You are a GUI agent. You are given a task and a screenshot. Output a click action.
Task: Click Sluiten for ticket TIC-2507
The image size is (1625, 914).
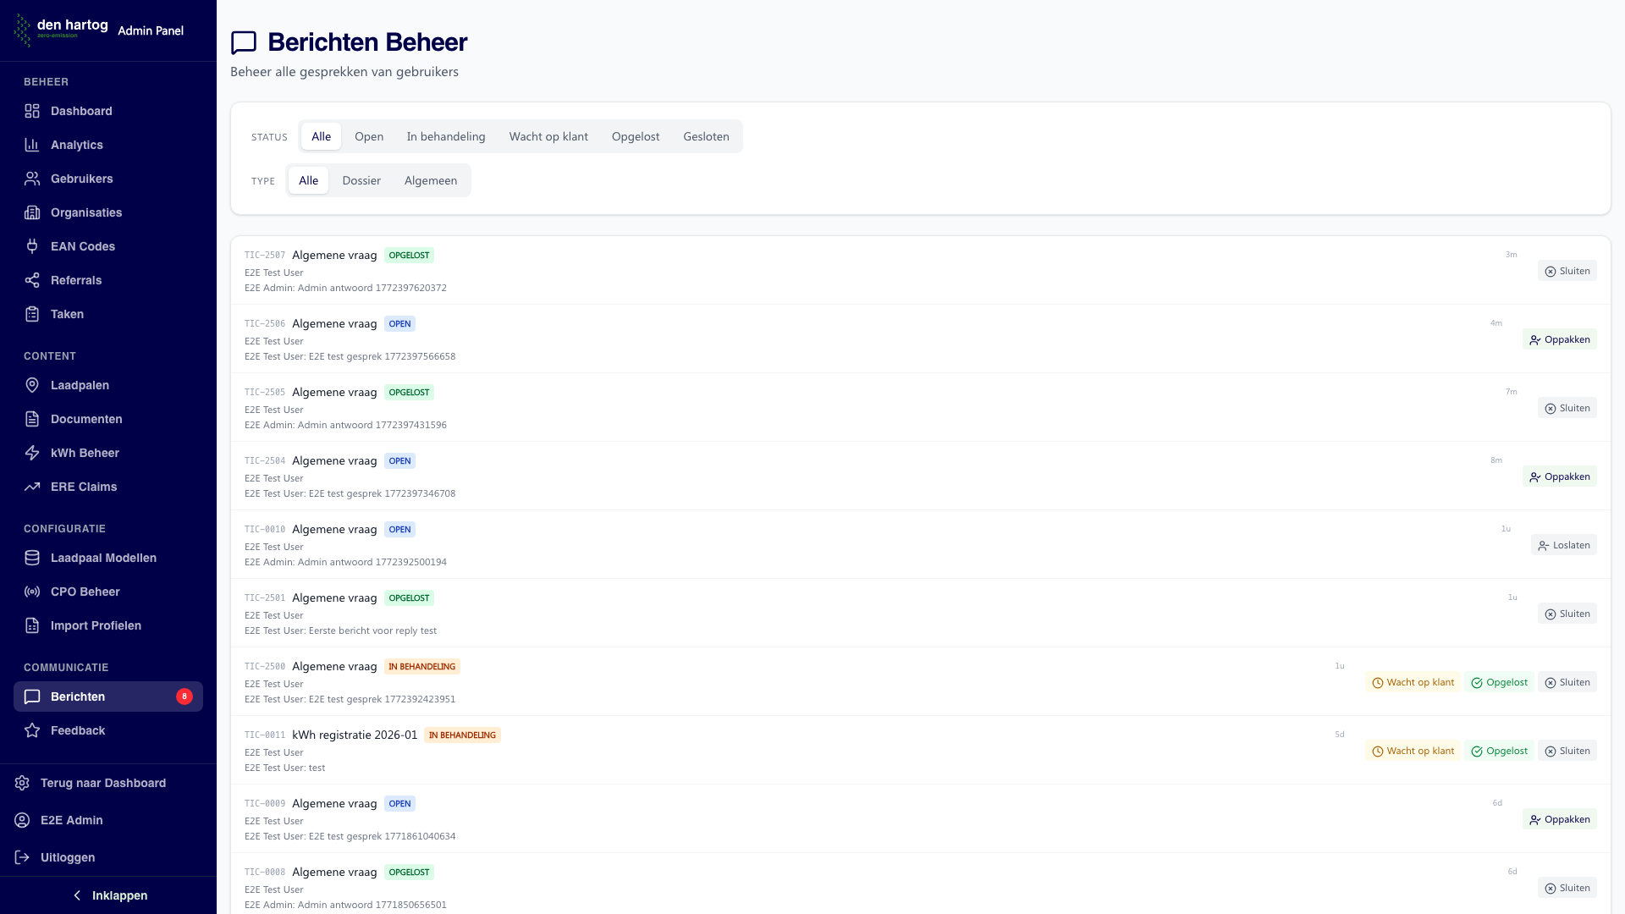[x=1567, y=271]
